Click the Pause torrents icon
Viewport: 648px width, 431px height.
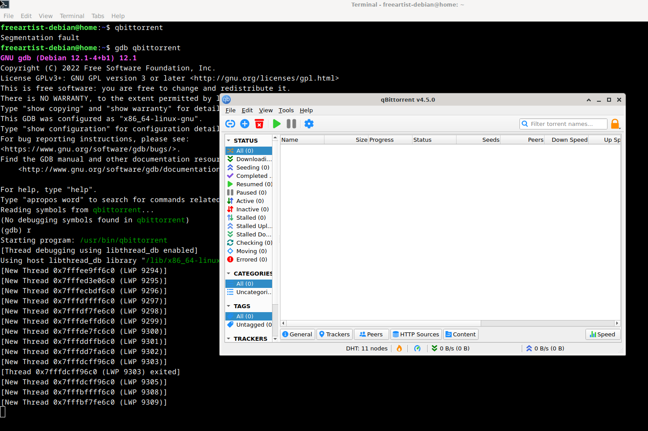tap(291, 124)
